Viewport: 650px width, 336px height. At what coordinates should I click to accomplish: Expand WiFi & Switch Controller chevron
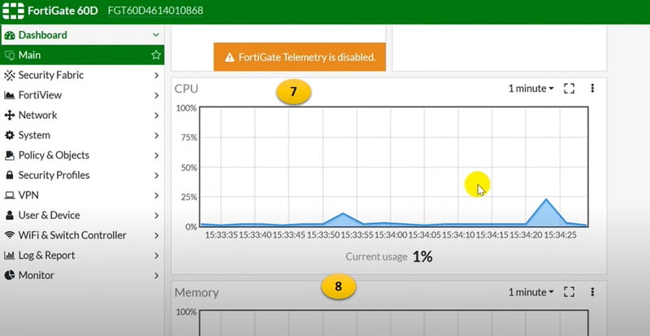[156, 235]
